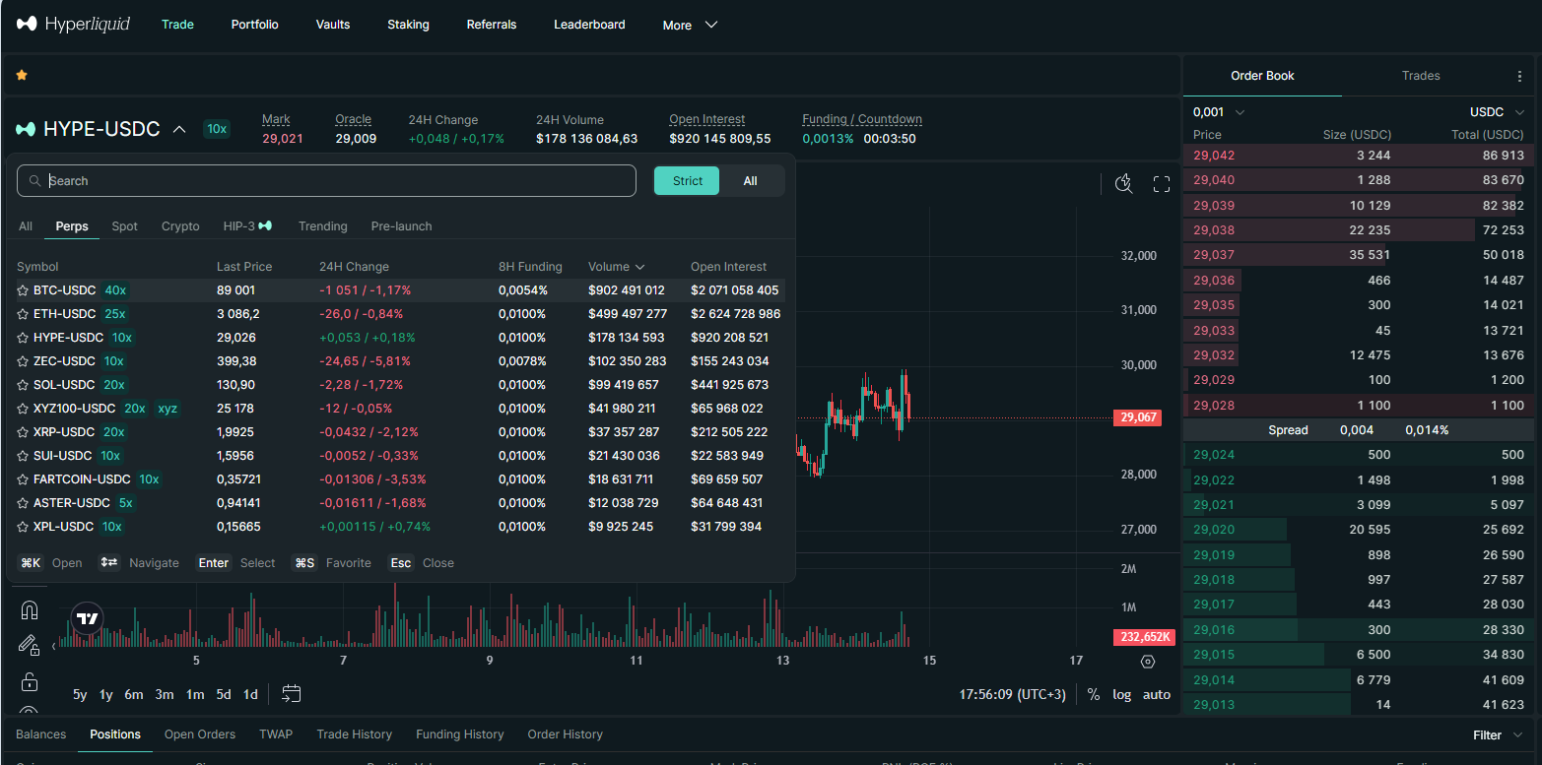Click the TradingView logo on the chart

pos(88,618)
